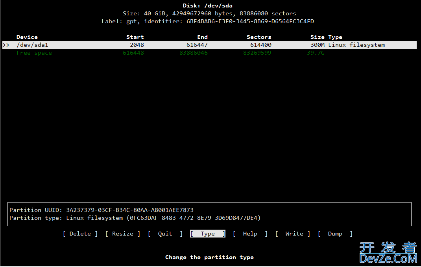Click the Partition type info line
421x267 pixels.
click(x=135, y=218)
